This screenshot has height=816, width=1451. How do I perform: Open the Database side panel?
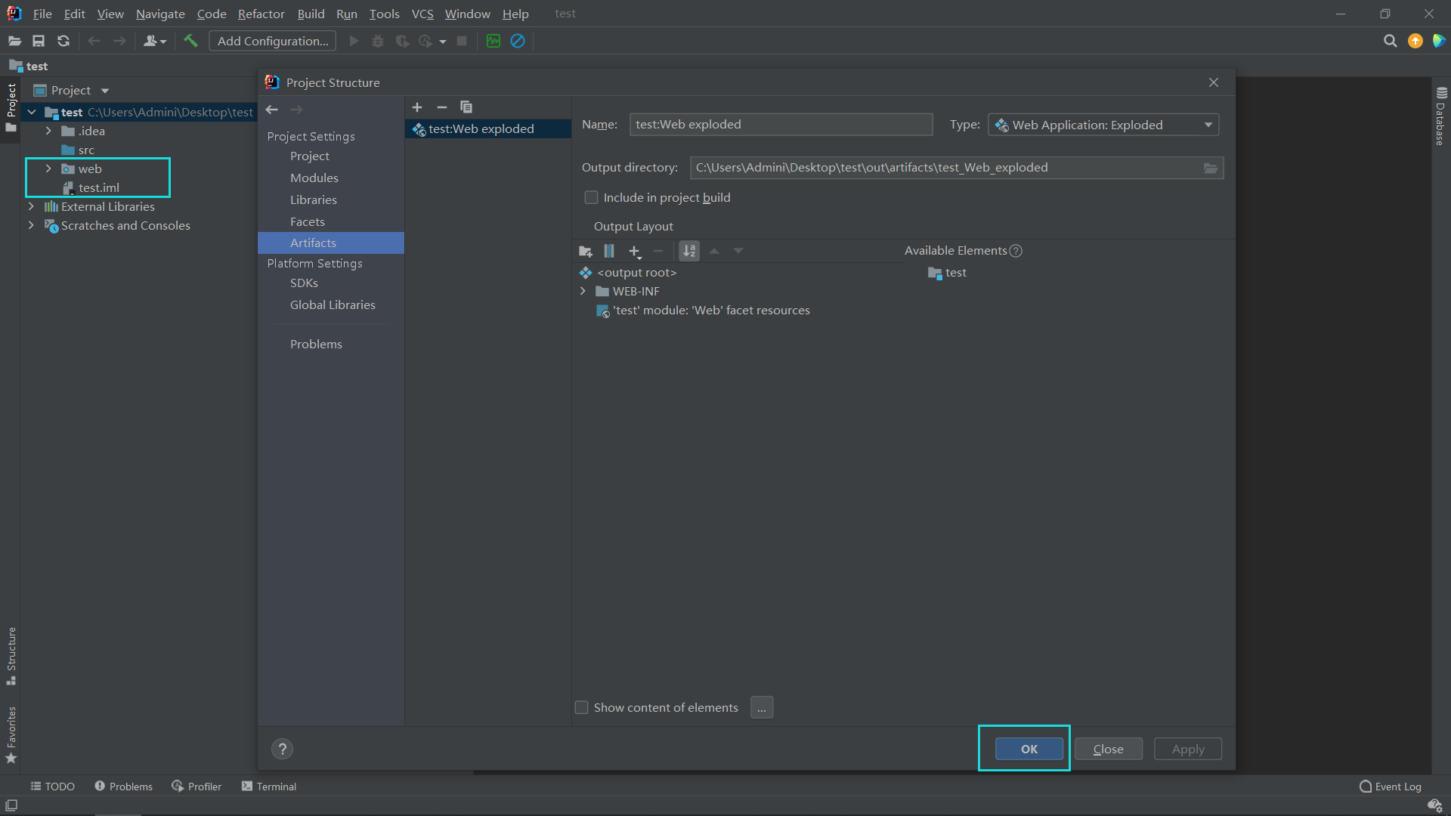point(1440,116)
